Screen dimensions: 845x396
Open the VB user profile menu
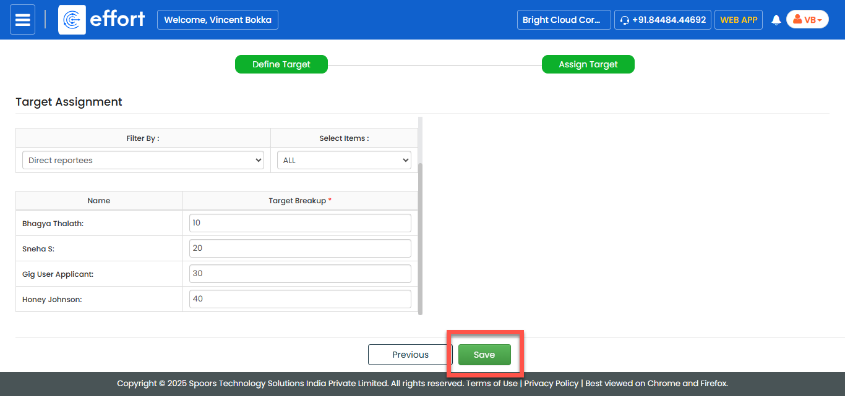click(807, 20)
